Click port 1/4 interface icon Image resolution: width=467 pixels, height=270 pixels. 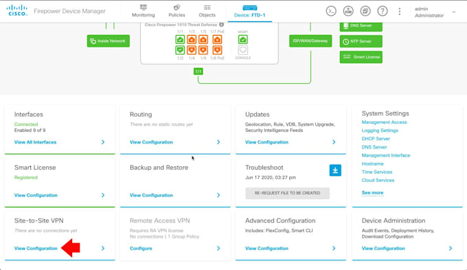pyautogui.click(x=192, y=49)
